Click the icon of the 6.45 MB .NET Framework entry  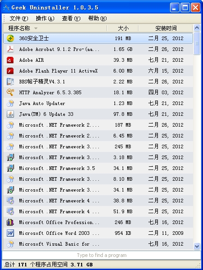10,136
